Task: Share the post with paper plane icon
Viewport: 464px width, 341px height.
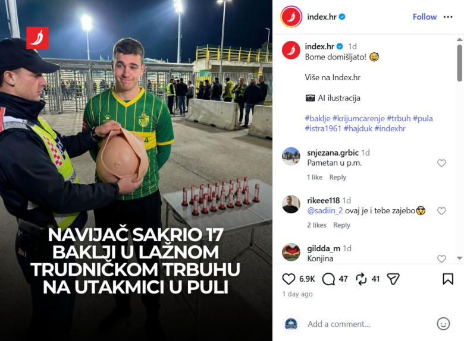Action: pos(393,279)
